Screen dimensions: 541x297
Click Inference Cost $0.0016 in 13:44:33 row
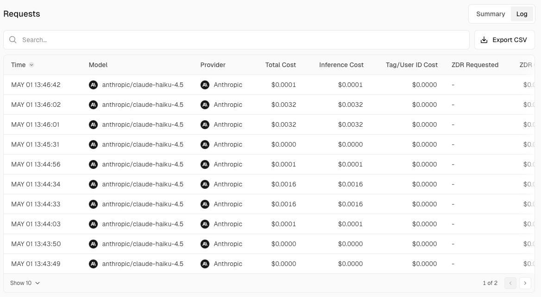point(350,204)
